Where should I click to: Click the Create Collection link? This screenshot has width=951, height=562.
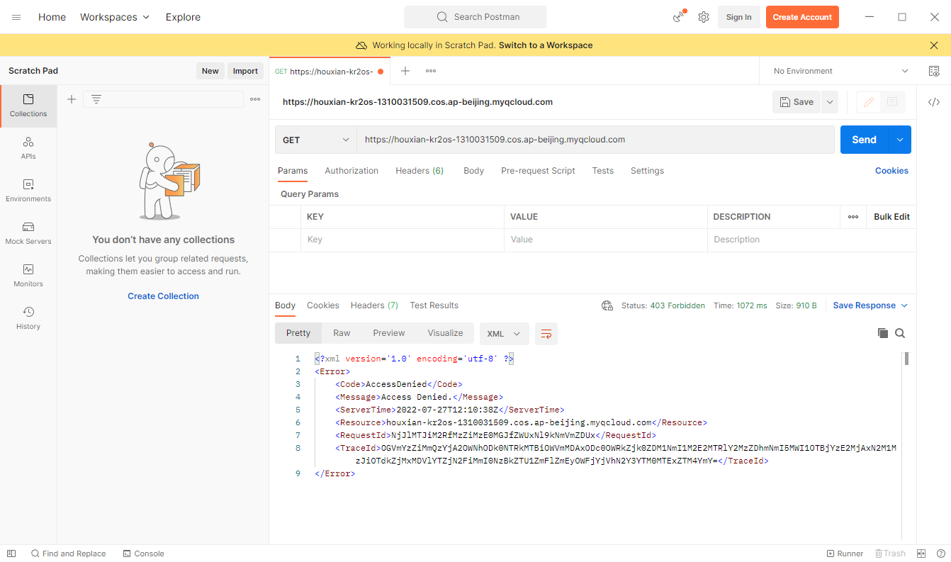coord(163,296)
